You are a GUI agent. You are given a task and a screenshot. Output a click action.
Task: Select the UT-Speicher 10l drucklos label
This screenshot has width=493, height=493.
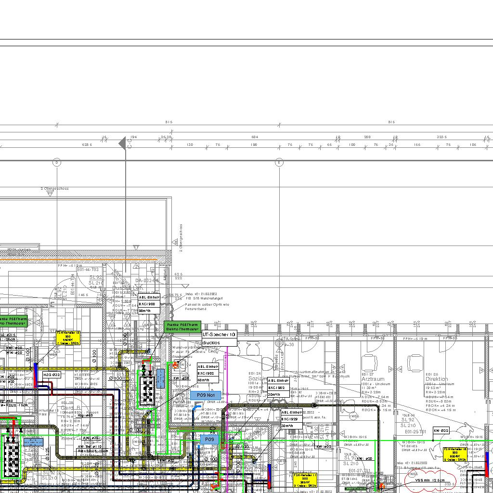coord(219,338)
